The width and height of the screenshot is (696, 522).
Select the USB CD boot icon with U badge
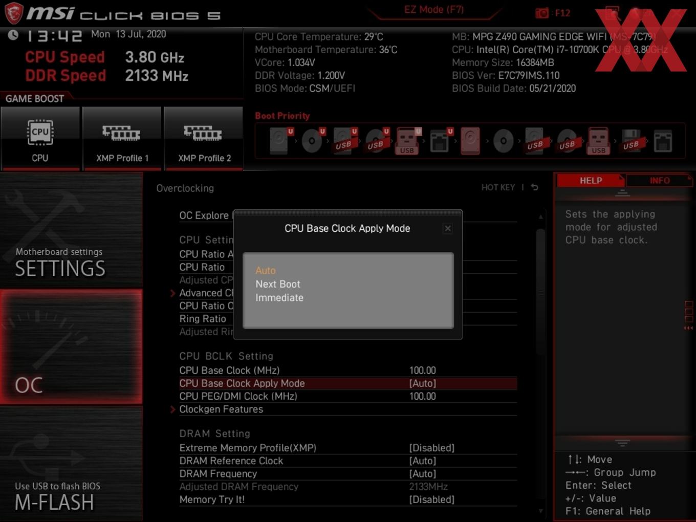377,141
